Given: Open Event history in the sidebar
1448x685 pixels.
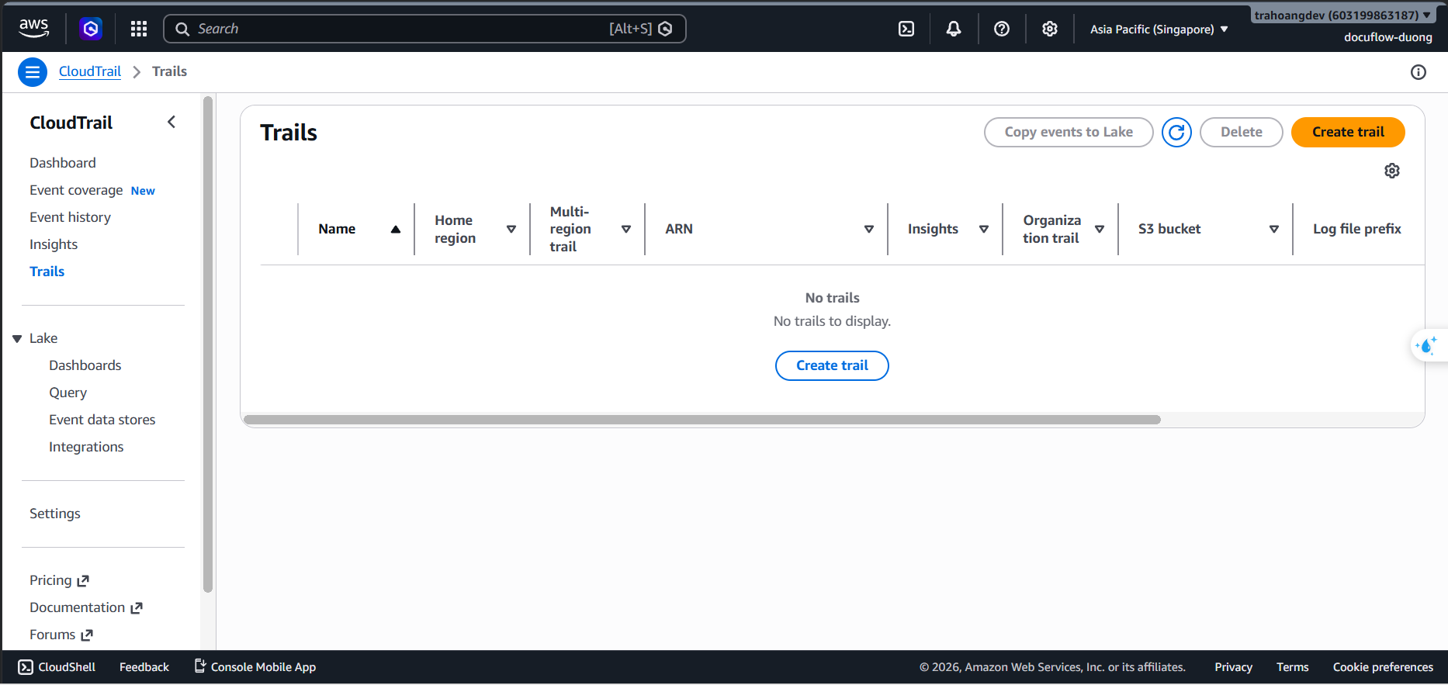Looking at the screenshot, I should [x=70, y=217].
